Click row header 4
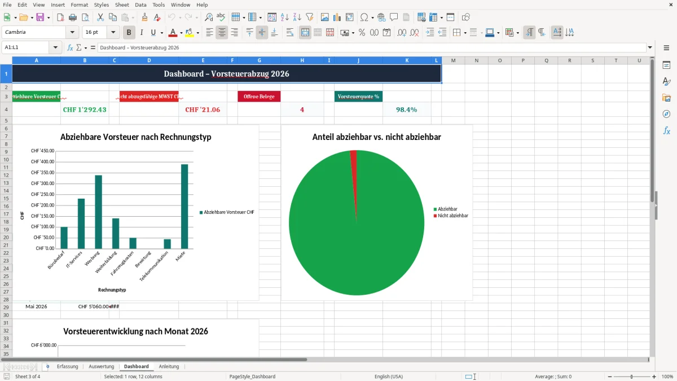This screenshot has width=677, height=381. (6, 110)
